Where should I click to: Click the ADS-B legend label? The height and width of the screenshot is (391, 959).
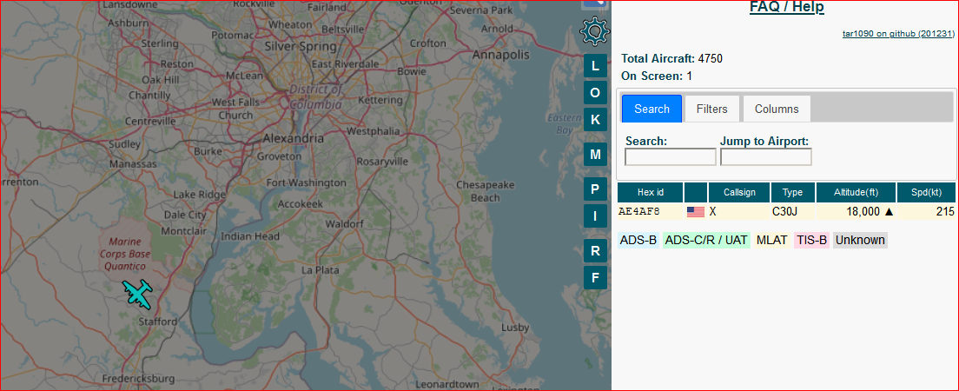click(638, 241)
